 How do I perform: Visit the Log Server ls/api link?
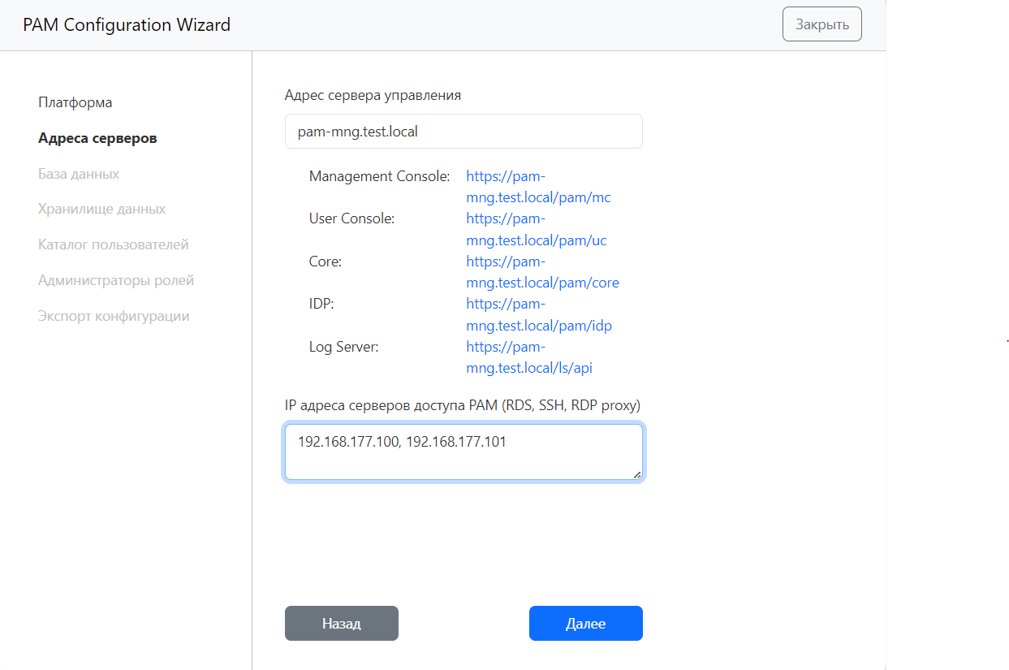[528, 368]
